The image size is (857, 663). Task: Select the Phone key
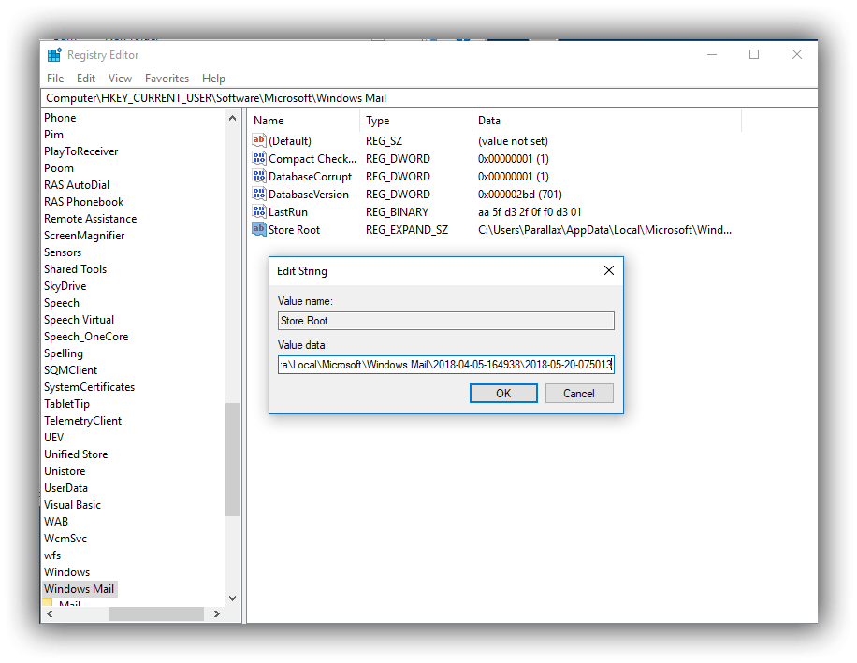pos(60,118)
